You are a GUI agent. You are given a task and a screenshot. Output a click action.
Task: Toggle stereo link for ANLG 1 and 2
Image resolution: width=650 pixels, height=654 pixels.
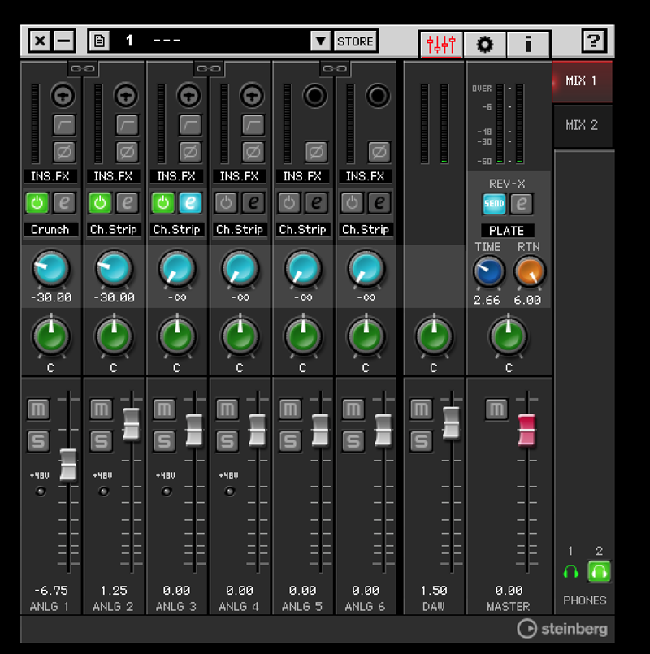pyautogui.click(x=83, y=68)
